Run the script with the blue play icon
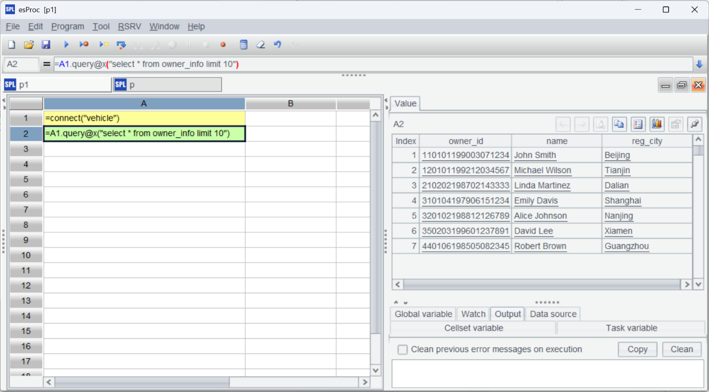Screen dimensions: 709x392 pos(67,45)
